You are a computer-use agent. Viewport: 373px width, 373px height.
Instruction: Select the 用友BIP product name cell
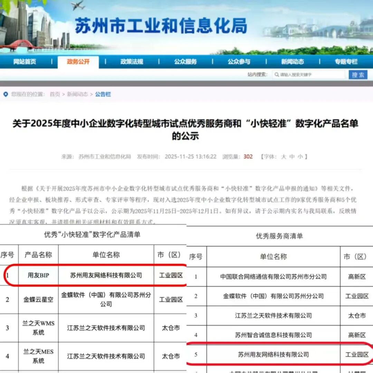[x=38, y=275]
